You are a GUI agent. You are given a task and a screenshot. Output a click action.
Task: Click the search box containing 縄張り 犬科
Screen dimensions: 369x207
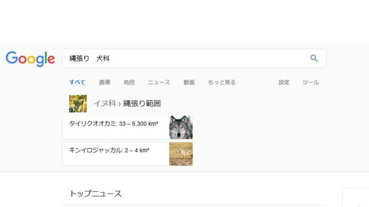coord(194,58)
